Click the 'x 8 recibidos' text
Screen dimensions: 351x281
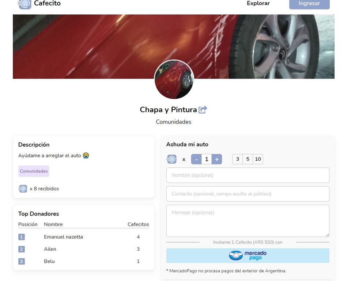tap(44, 189)
